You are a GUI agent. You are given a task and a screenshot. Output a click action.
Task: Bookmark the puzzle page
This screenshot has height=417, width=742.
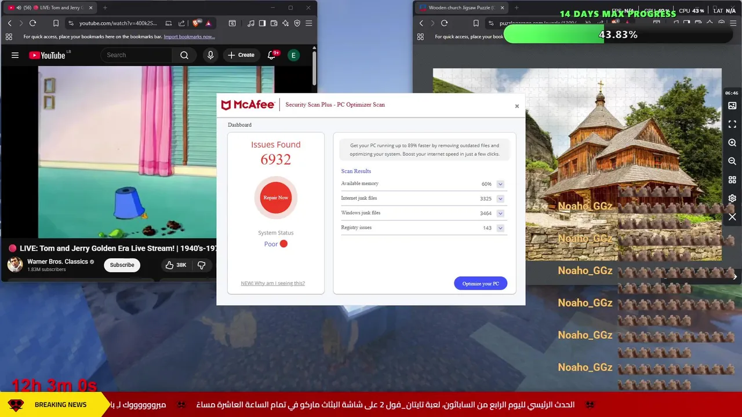click(x=476, y=23)
